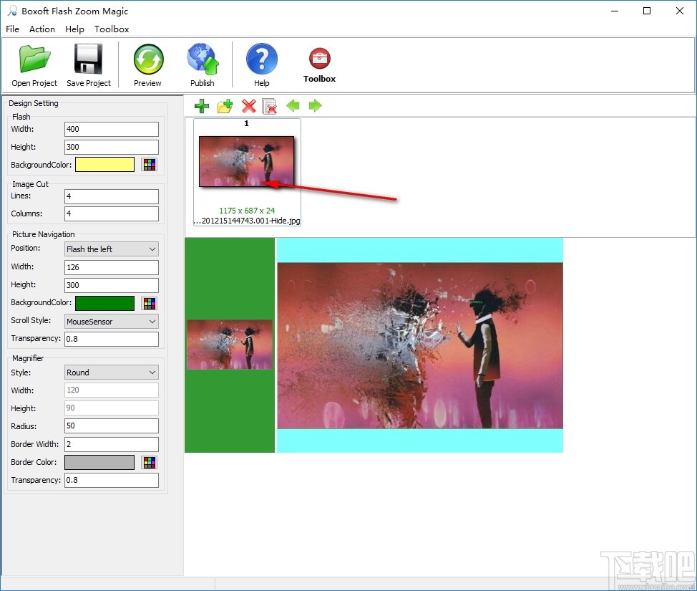The image size is (697, 591).
Task: Click the Save Project button
Action: coord(88,64)
